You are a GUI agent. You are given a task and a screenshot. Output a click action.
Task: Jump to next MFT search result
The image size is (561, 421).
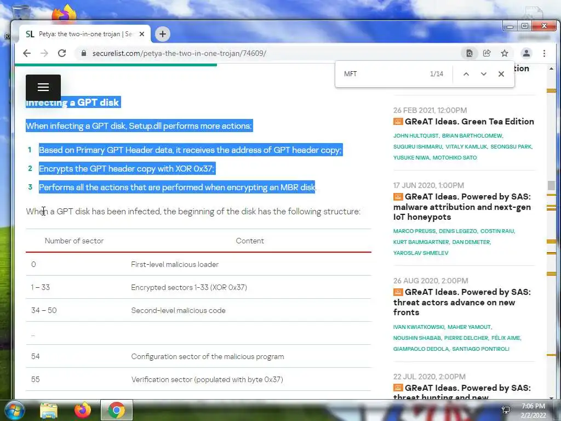483,74
